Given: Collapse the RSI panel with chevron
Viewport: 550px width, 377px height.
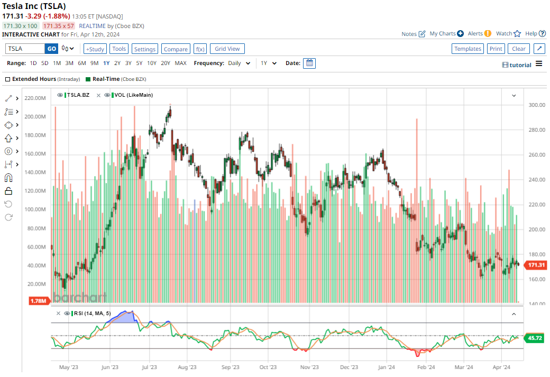Looking at the screenshot, I should 514,314.
